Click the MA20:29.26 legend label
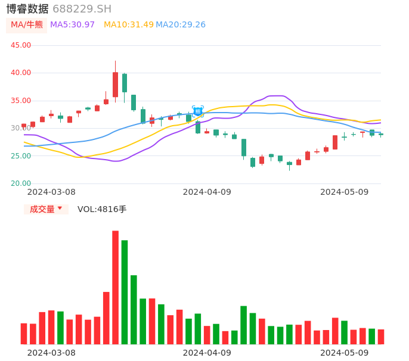The image size is (409, 361). pos(181,25)
